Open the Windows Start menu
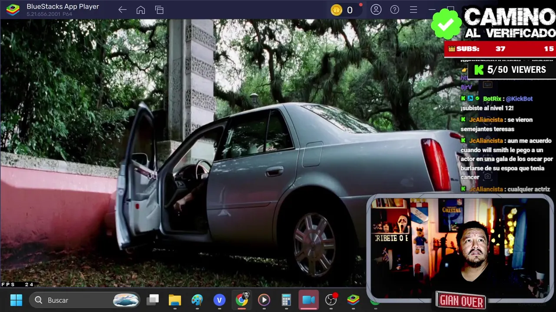 click(x=16, y=300)
